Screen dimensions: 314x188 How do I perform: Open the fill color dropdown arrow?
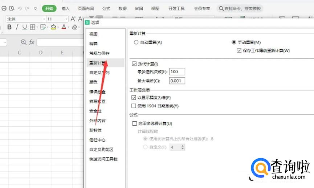tap(58, 27)
